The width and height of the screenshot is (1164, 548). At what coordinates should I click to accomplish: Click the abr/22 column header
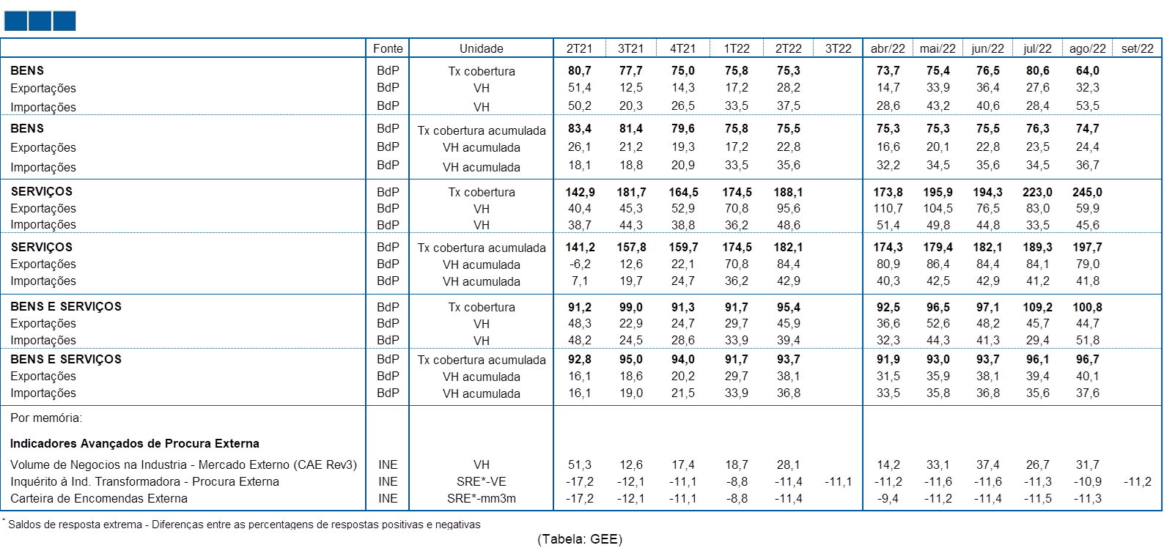click(x=888, y=48)
